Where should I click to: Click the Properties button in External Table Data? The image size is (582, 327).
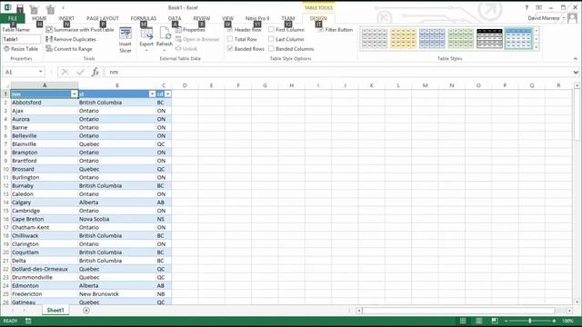[190, 30]
